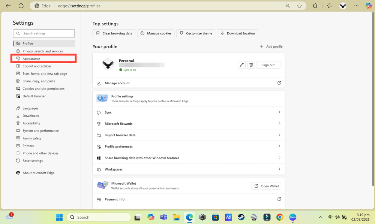This screenshot has height=224, width=375.
Task: Open the Extensions puzzle icon
Action: [x=315, y=6]
